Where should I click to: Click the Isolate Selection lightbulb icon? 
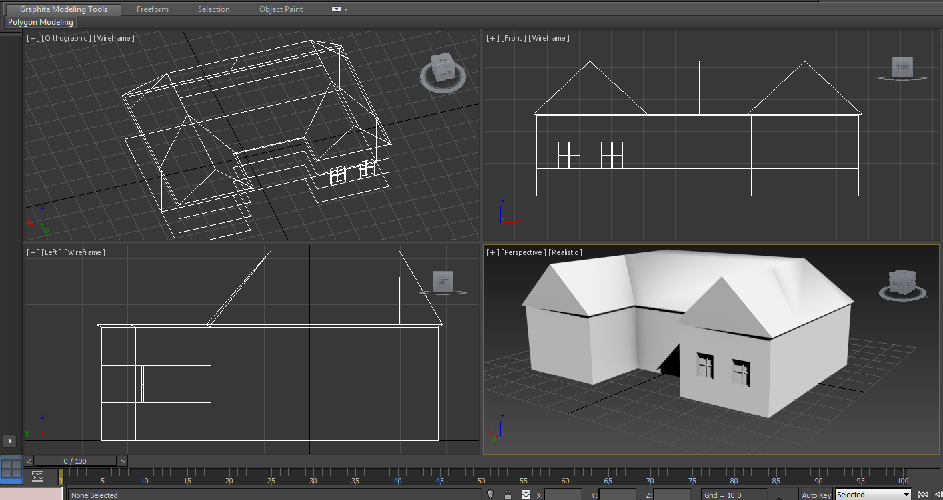coord(491,494)
